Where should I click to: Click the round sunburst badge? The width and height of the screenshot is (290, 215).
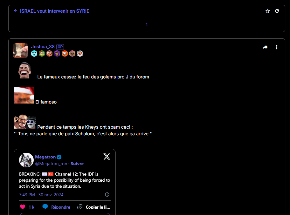click(x=72, y=54)
